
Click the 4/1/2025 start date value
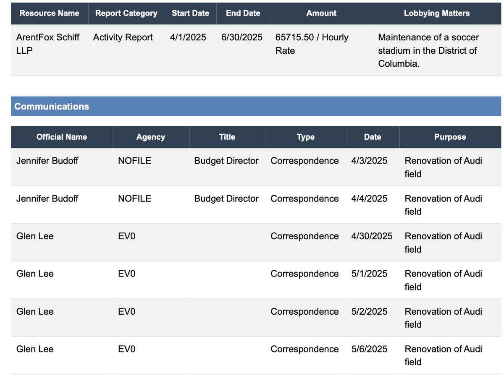tap(188, 37)
